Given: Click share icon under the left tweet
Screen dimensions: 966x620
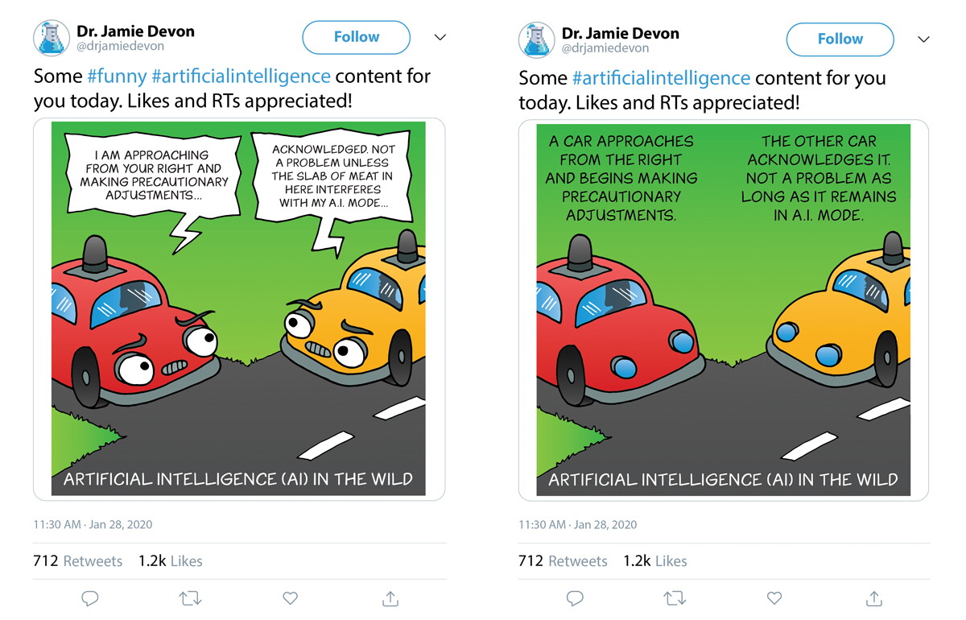Looking at the screenshot, I should [390, 598].
